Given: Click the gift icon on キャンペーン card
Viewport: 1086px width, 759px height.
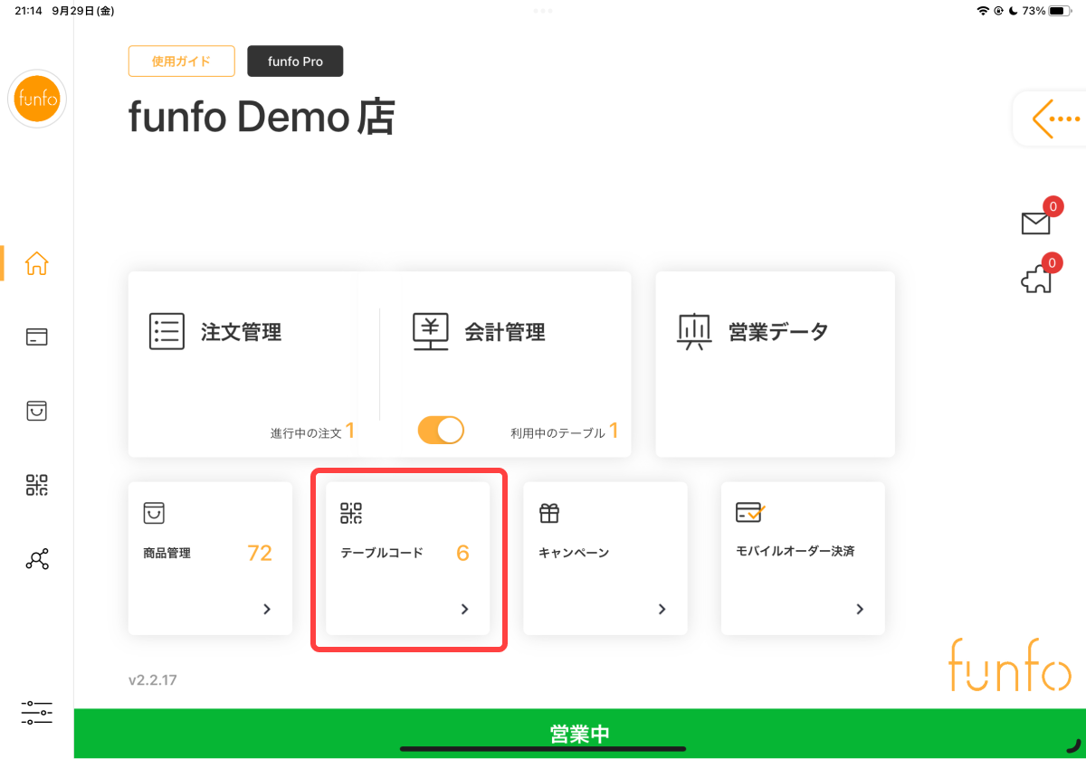Looking at the screenshot, I should tap(549, 513).
